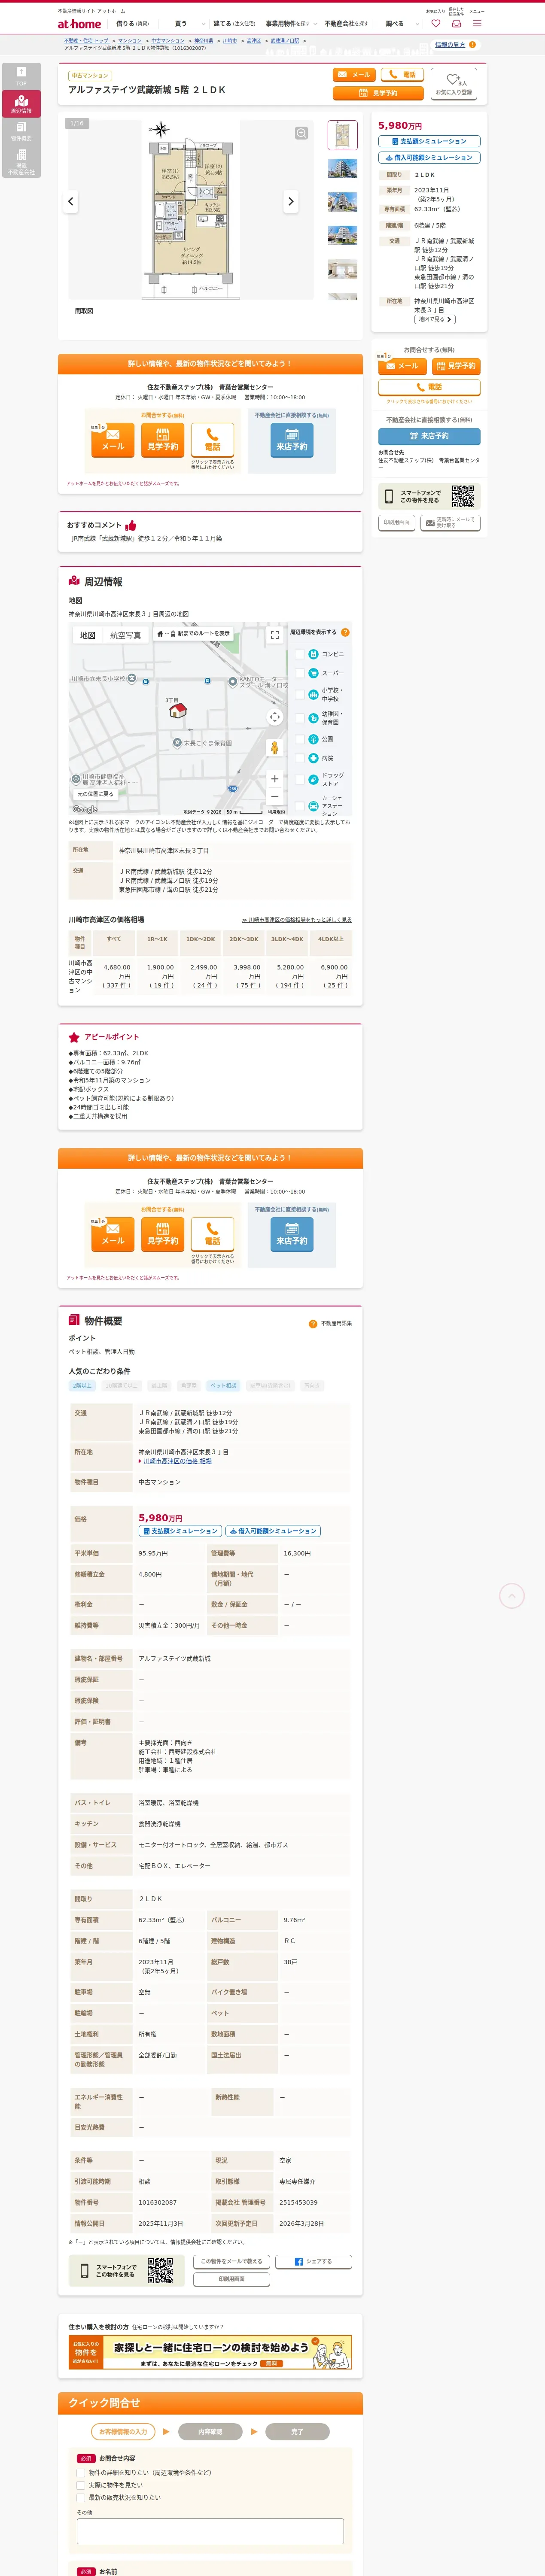Viewport: 545px width, 2576px height.
Task: Jump to 不動産会社 in side navigation
Action: pos(21,162)
